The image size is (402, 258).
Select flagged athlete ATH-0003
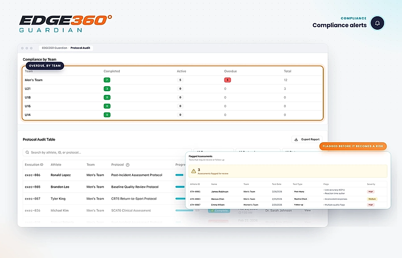[x=195, y=199]
